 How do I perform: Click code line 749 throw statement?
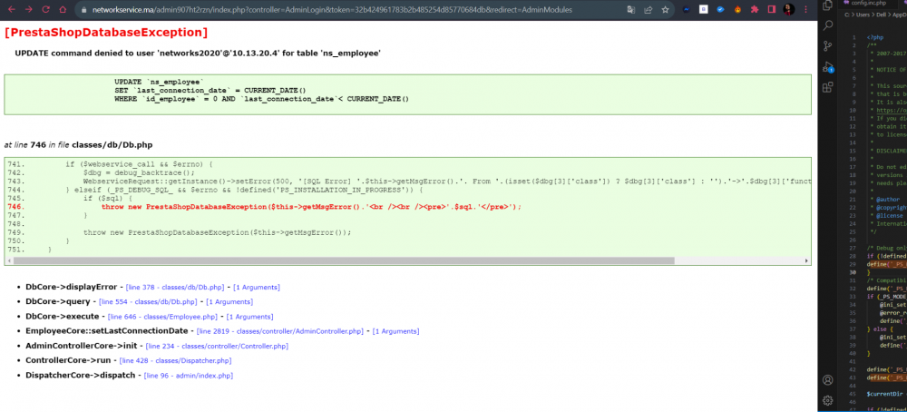pos(217,232)
